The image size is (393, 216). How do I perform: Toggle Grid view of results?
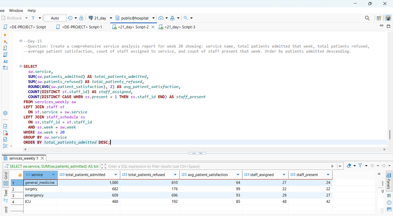tap(6, 179)
